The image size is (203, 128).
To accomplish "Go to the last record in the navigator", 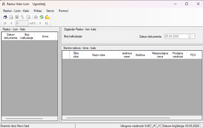I will (x=46, y=23).
